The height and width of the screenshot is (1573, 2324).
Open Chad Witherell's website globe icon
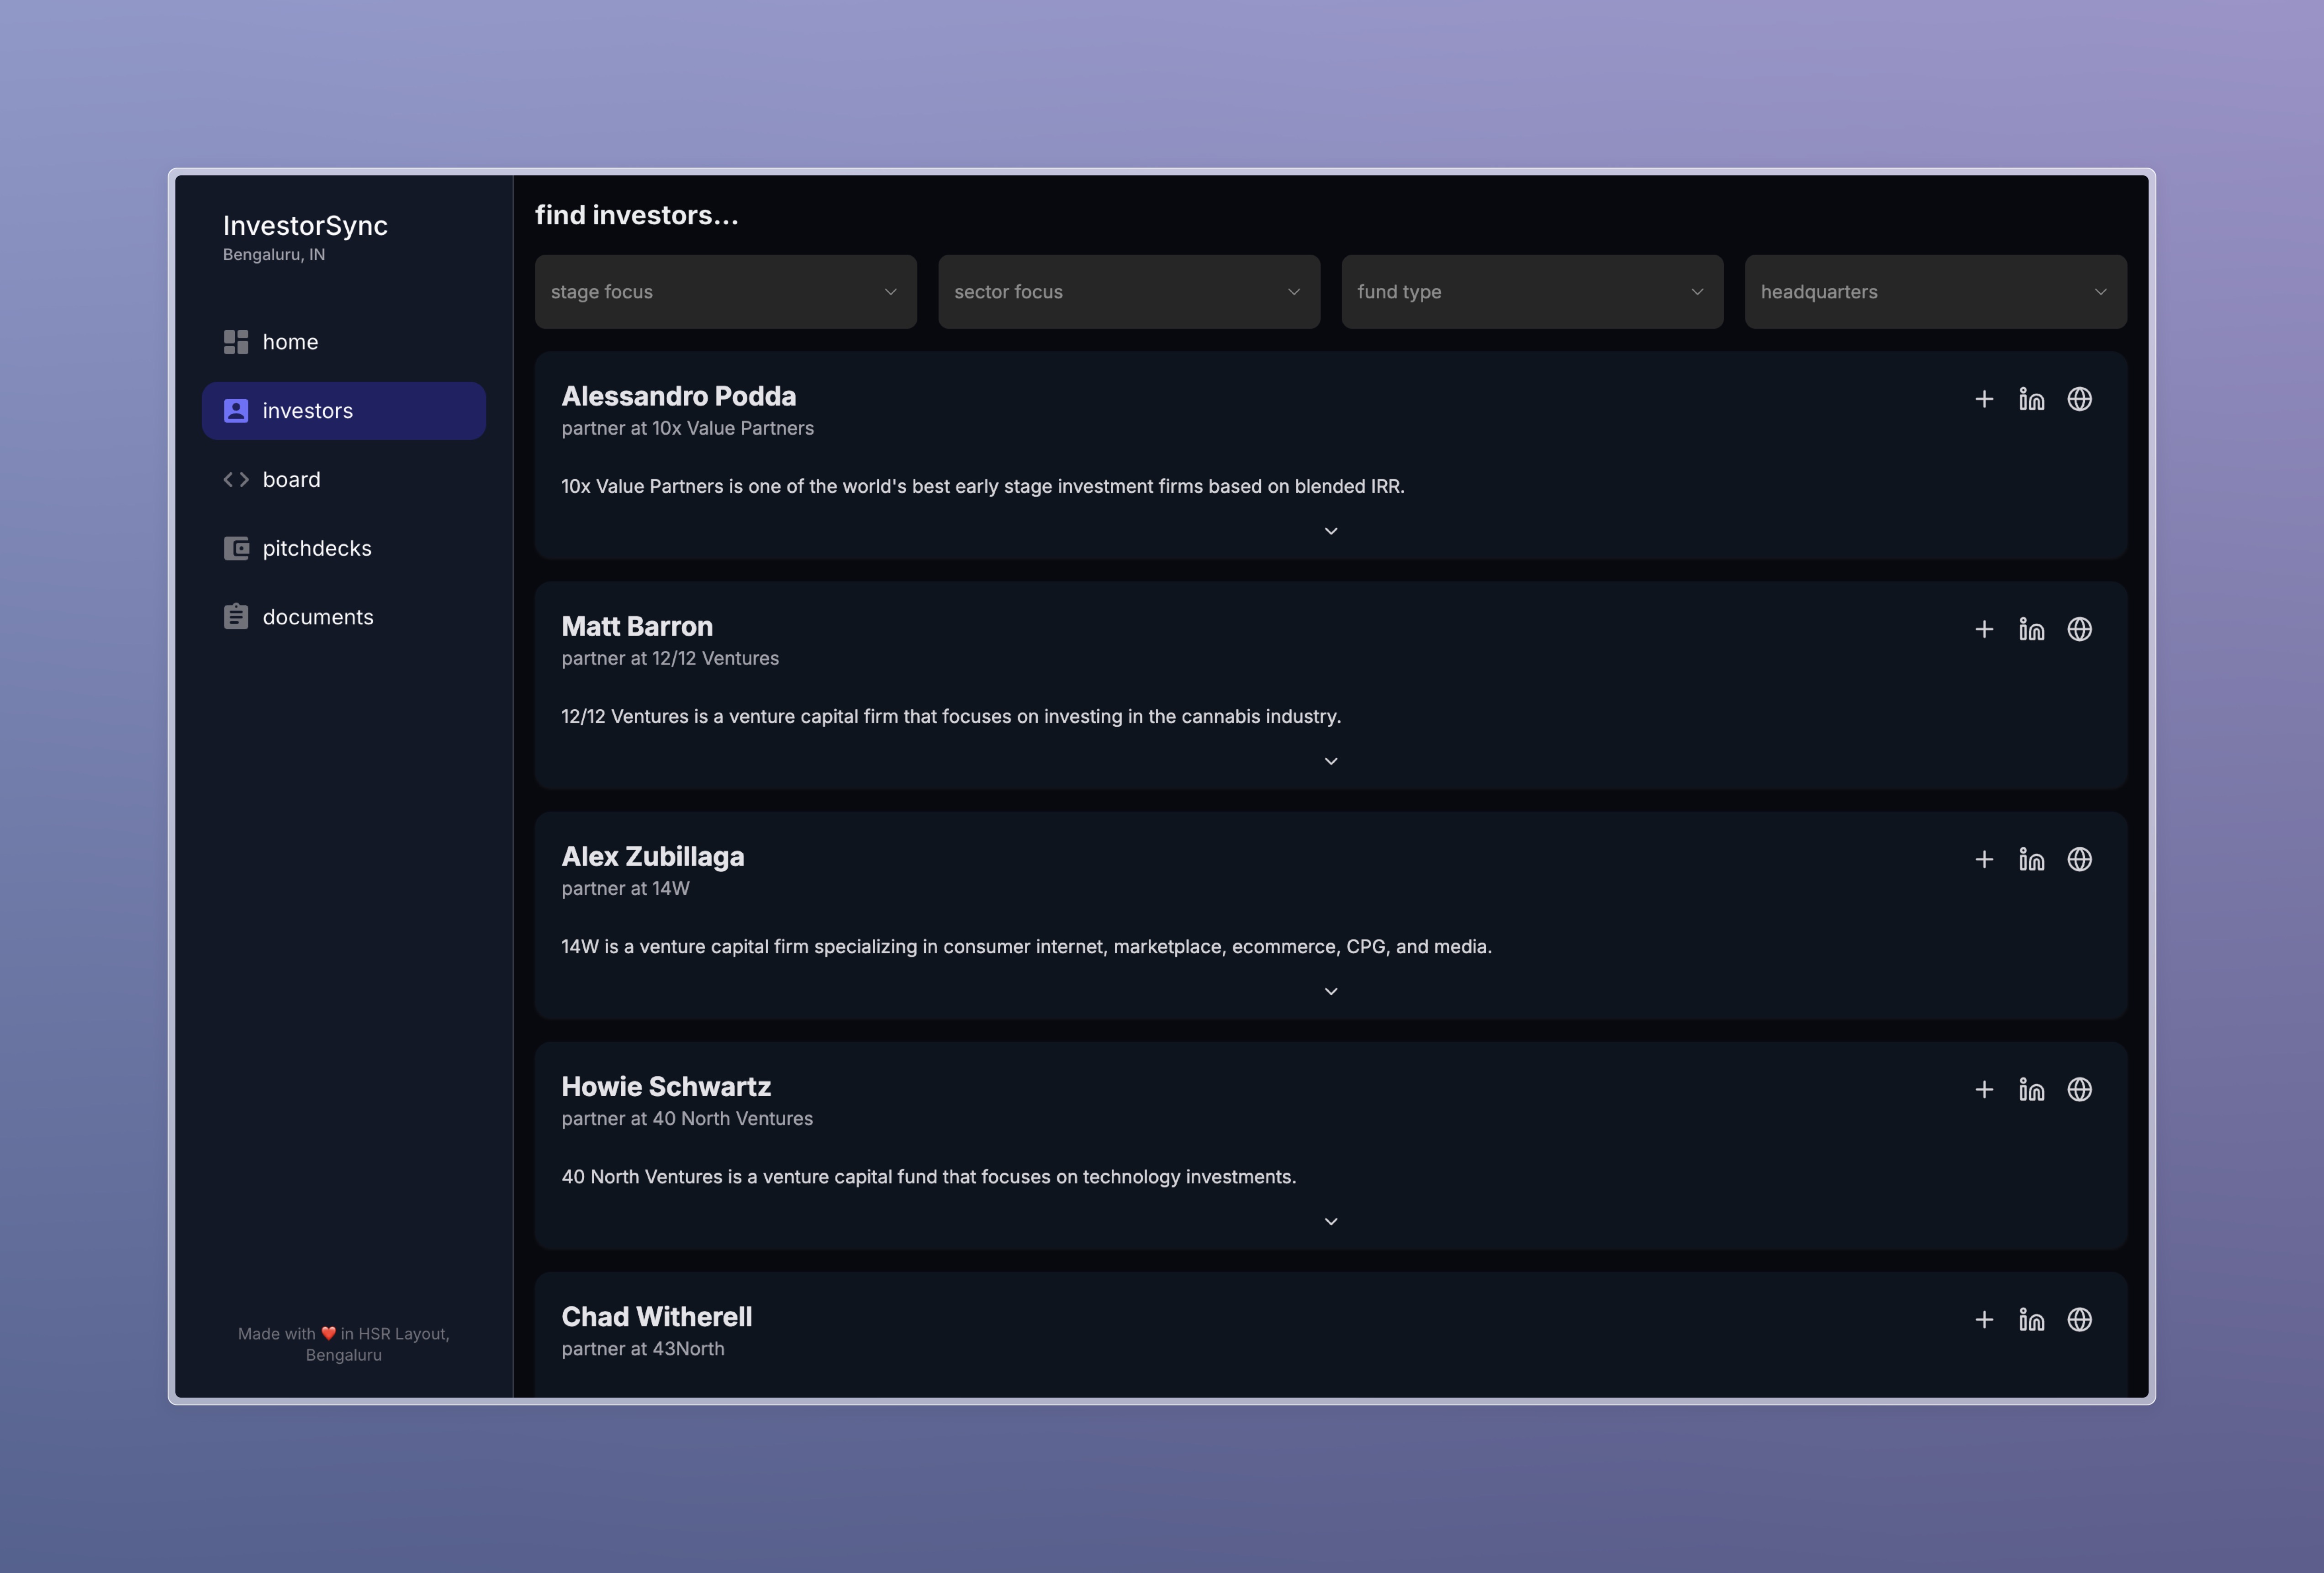(2080, 1319)
